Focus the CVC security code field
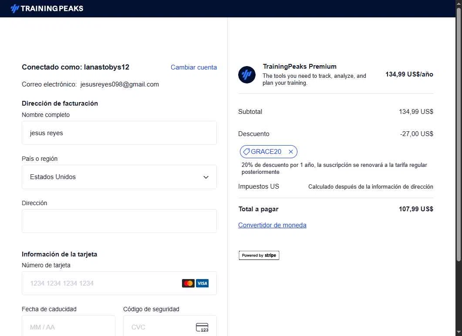 170,326
